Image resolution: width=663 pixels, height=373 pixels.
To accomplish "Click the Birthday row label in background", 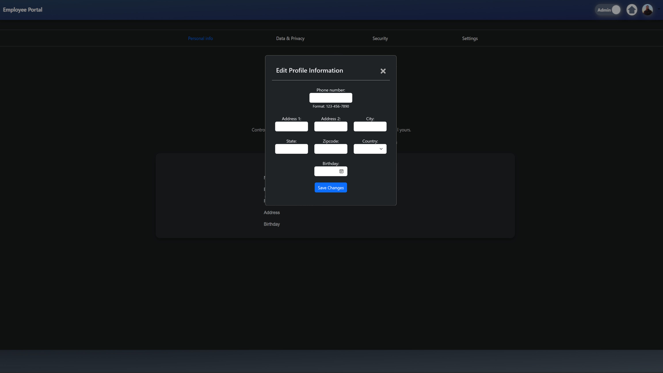I will coord(272,224).
